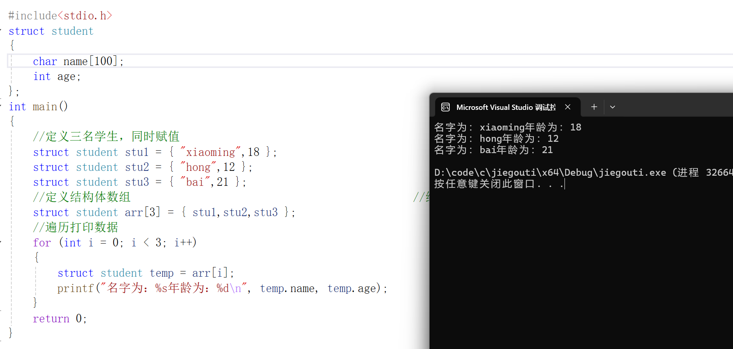Click the 'struct student arr[3]' array line
Image resolution: width=733 pixels, height=349 pixels.
point(164,212)
